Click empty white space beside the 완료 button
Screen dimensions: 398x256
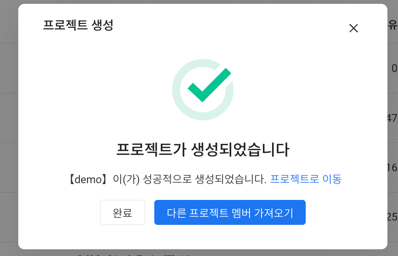58,212
